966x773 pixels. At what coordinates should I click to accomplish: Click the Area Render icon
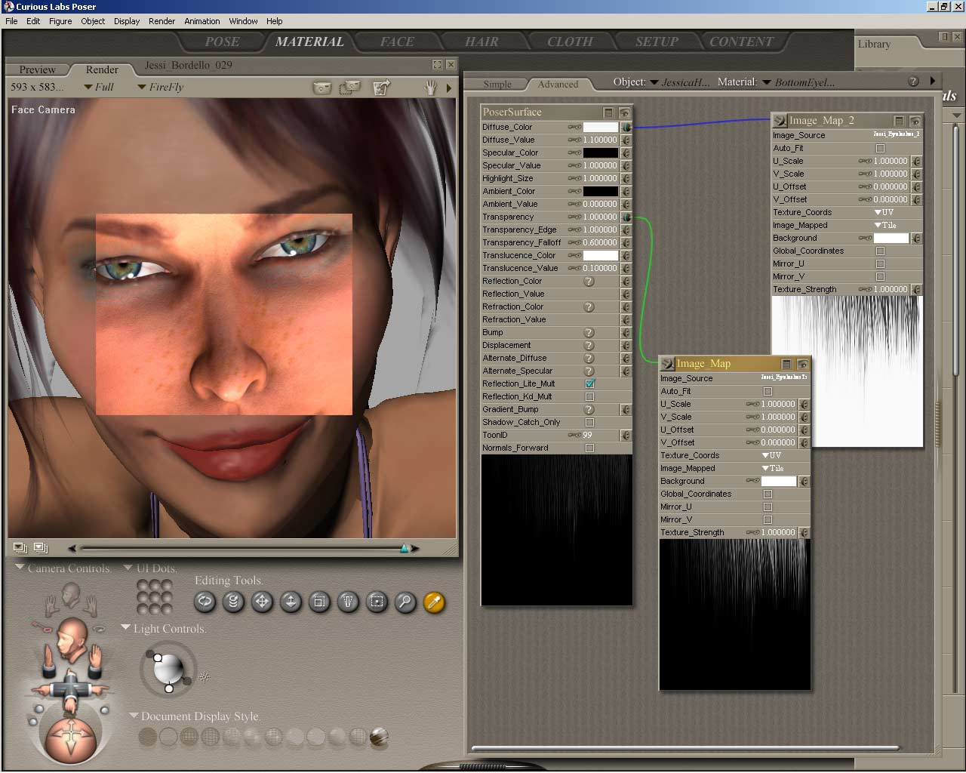350,88
